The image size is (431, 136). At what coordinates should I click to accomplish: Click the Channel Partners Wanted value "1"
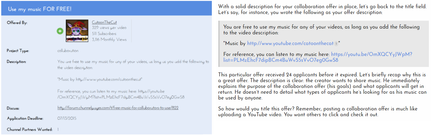click(58, 129)
